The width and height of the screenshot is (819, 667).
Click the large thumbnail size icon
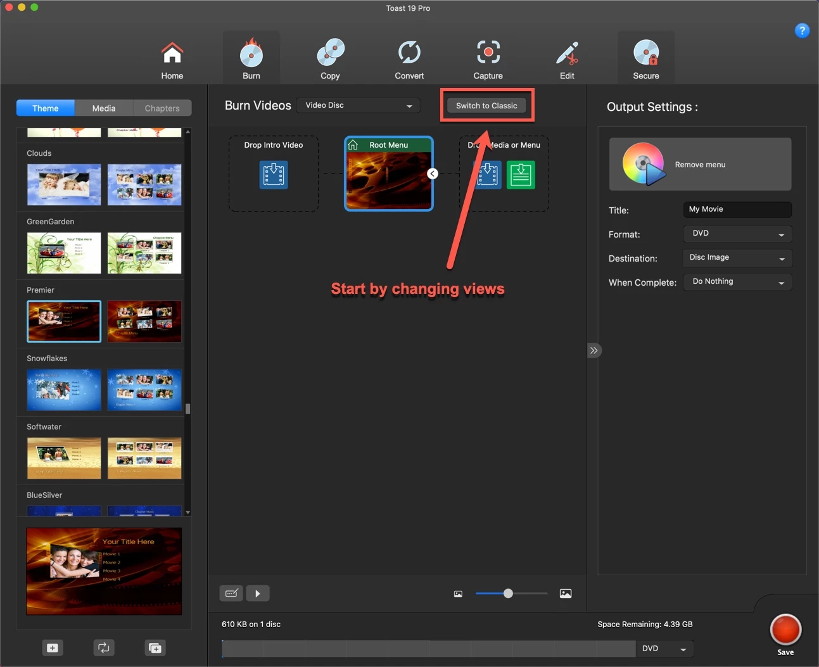pos(566,594)
